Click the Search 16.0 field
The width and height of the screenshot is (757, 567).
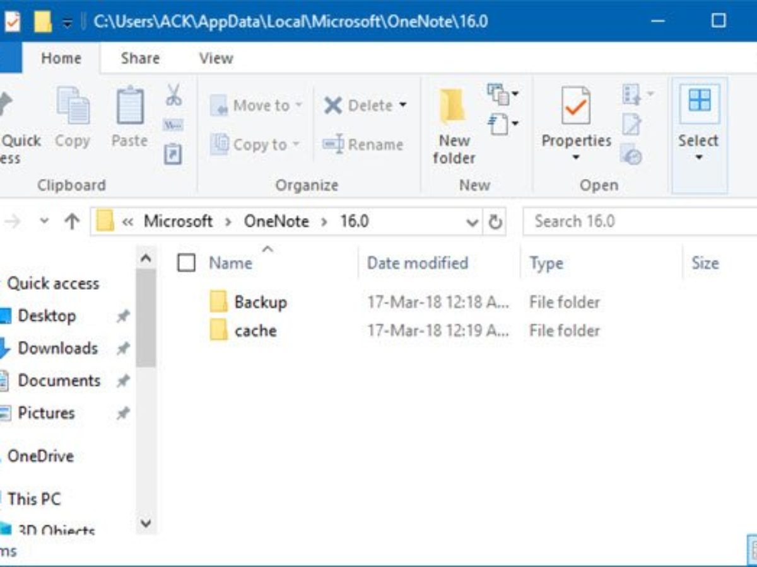[x=640, y=221]
